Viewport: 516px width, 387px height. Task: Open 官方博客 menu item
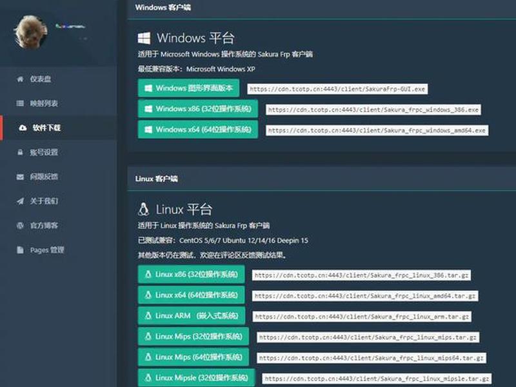point(59,225)
